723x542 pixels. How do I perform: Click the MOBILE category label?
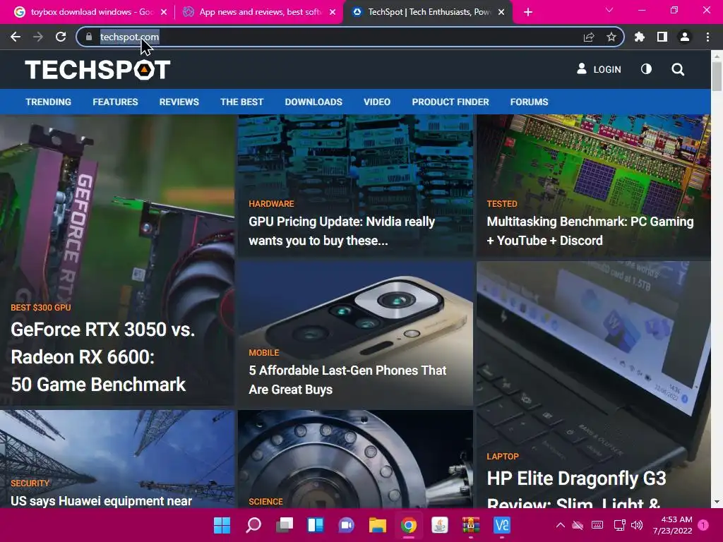click(x=264, y=353)
